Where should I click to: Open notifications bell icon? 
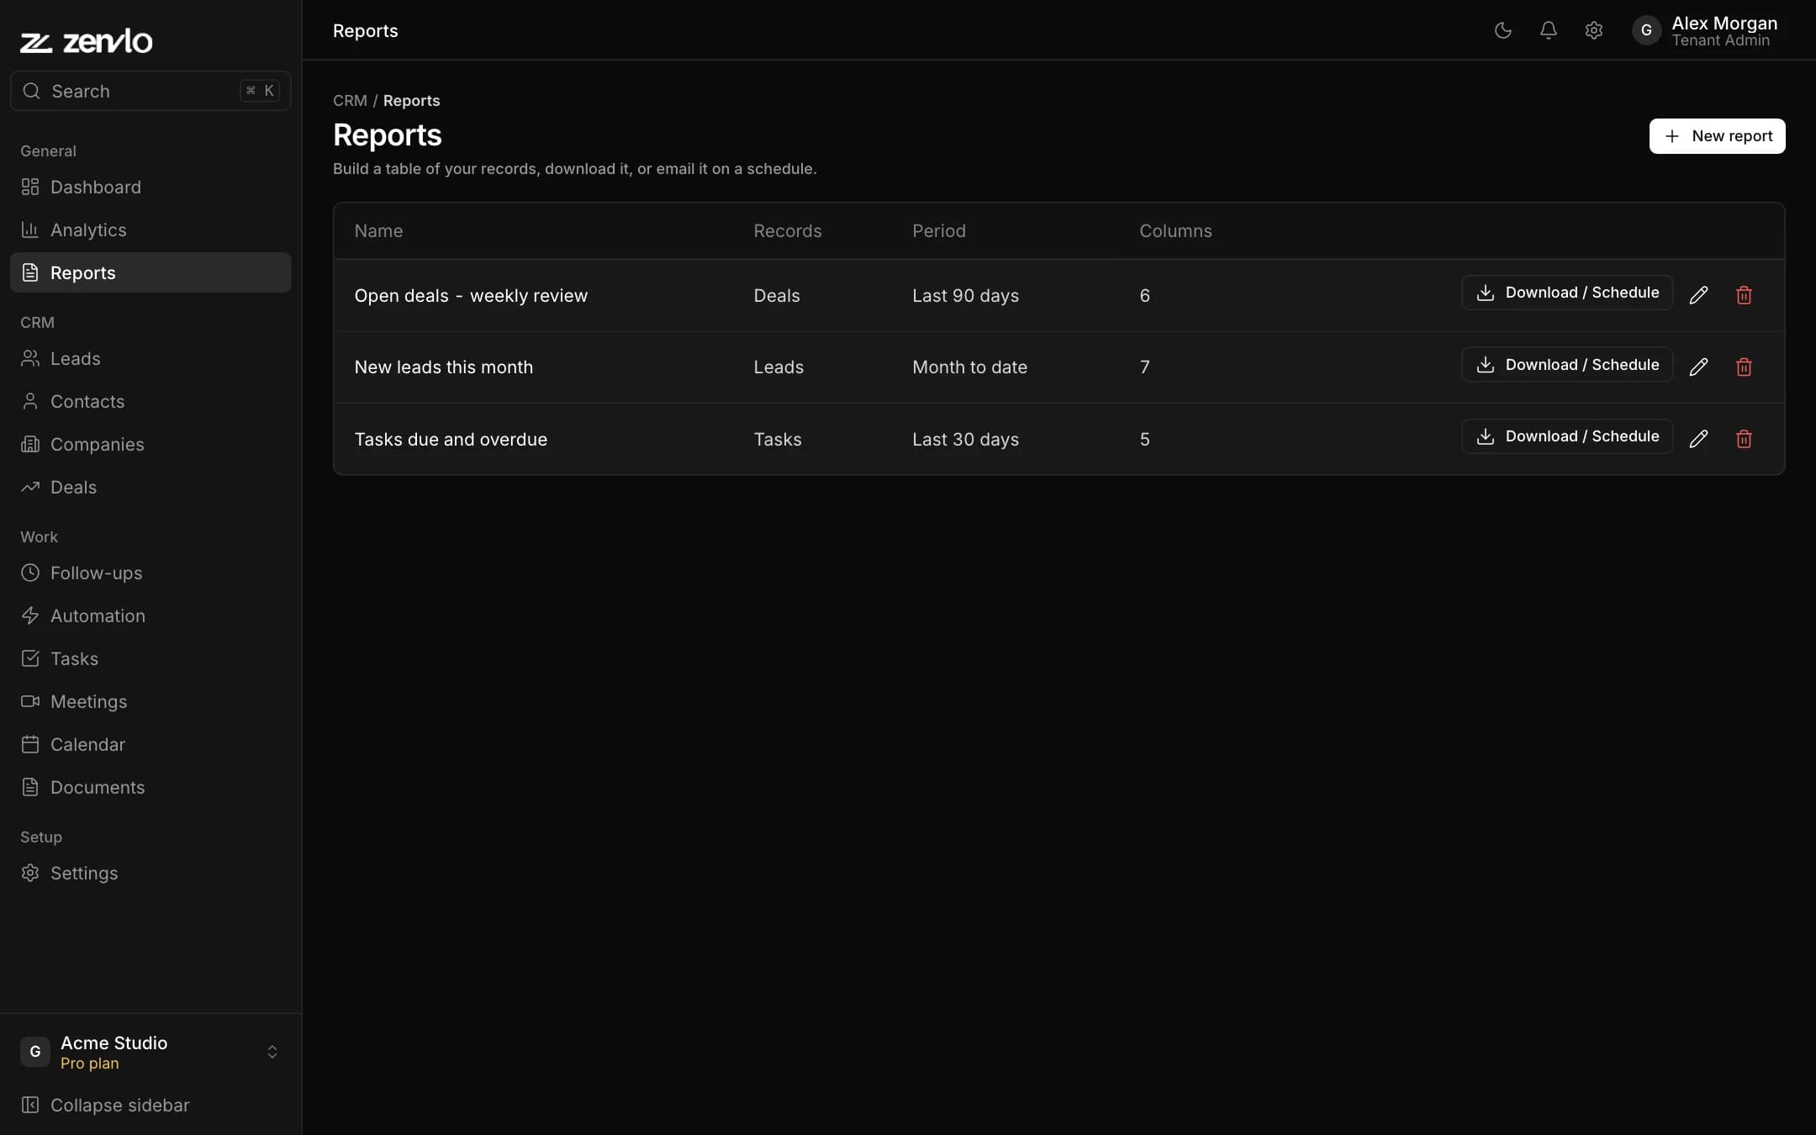1548,30
